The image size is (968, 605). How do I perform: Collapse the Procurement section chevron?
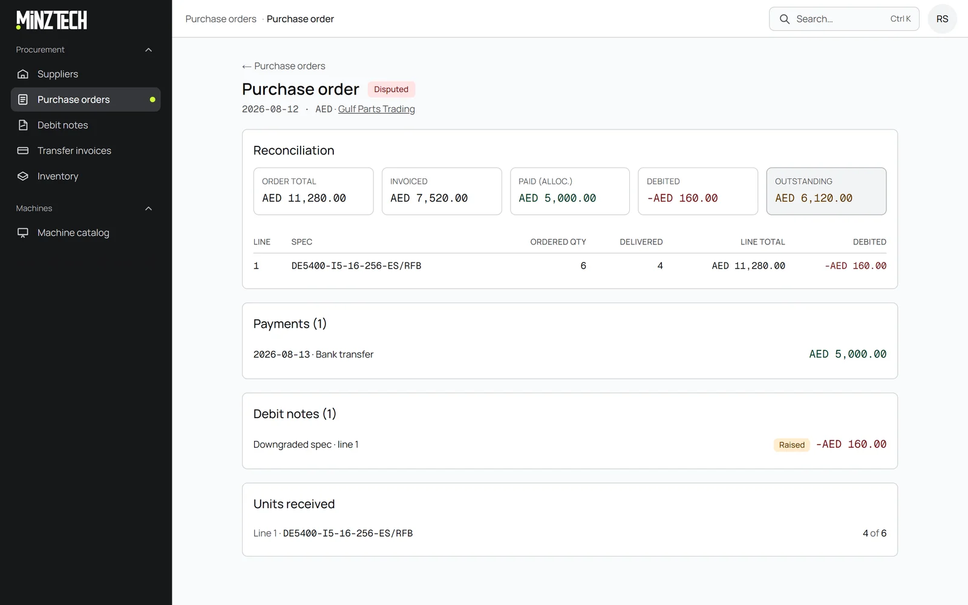[x=149, y=50]
